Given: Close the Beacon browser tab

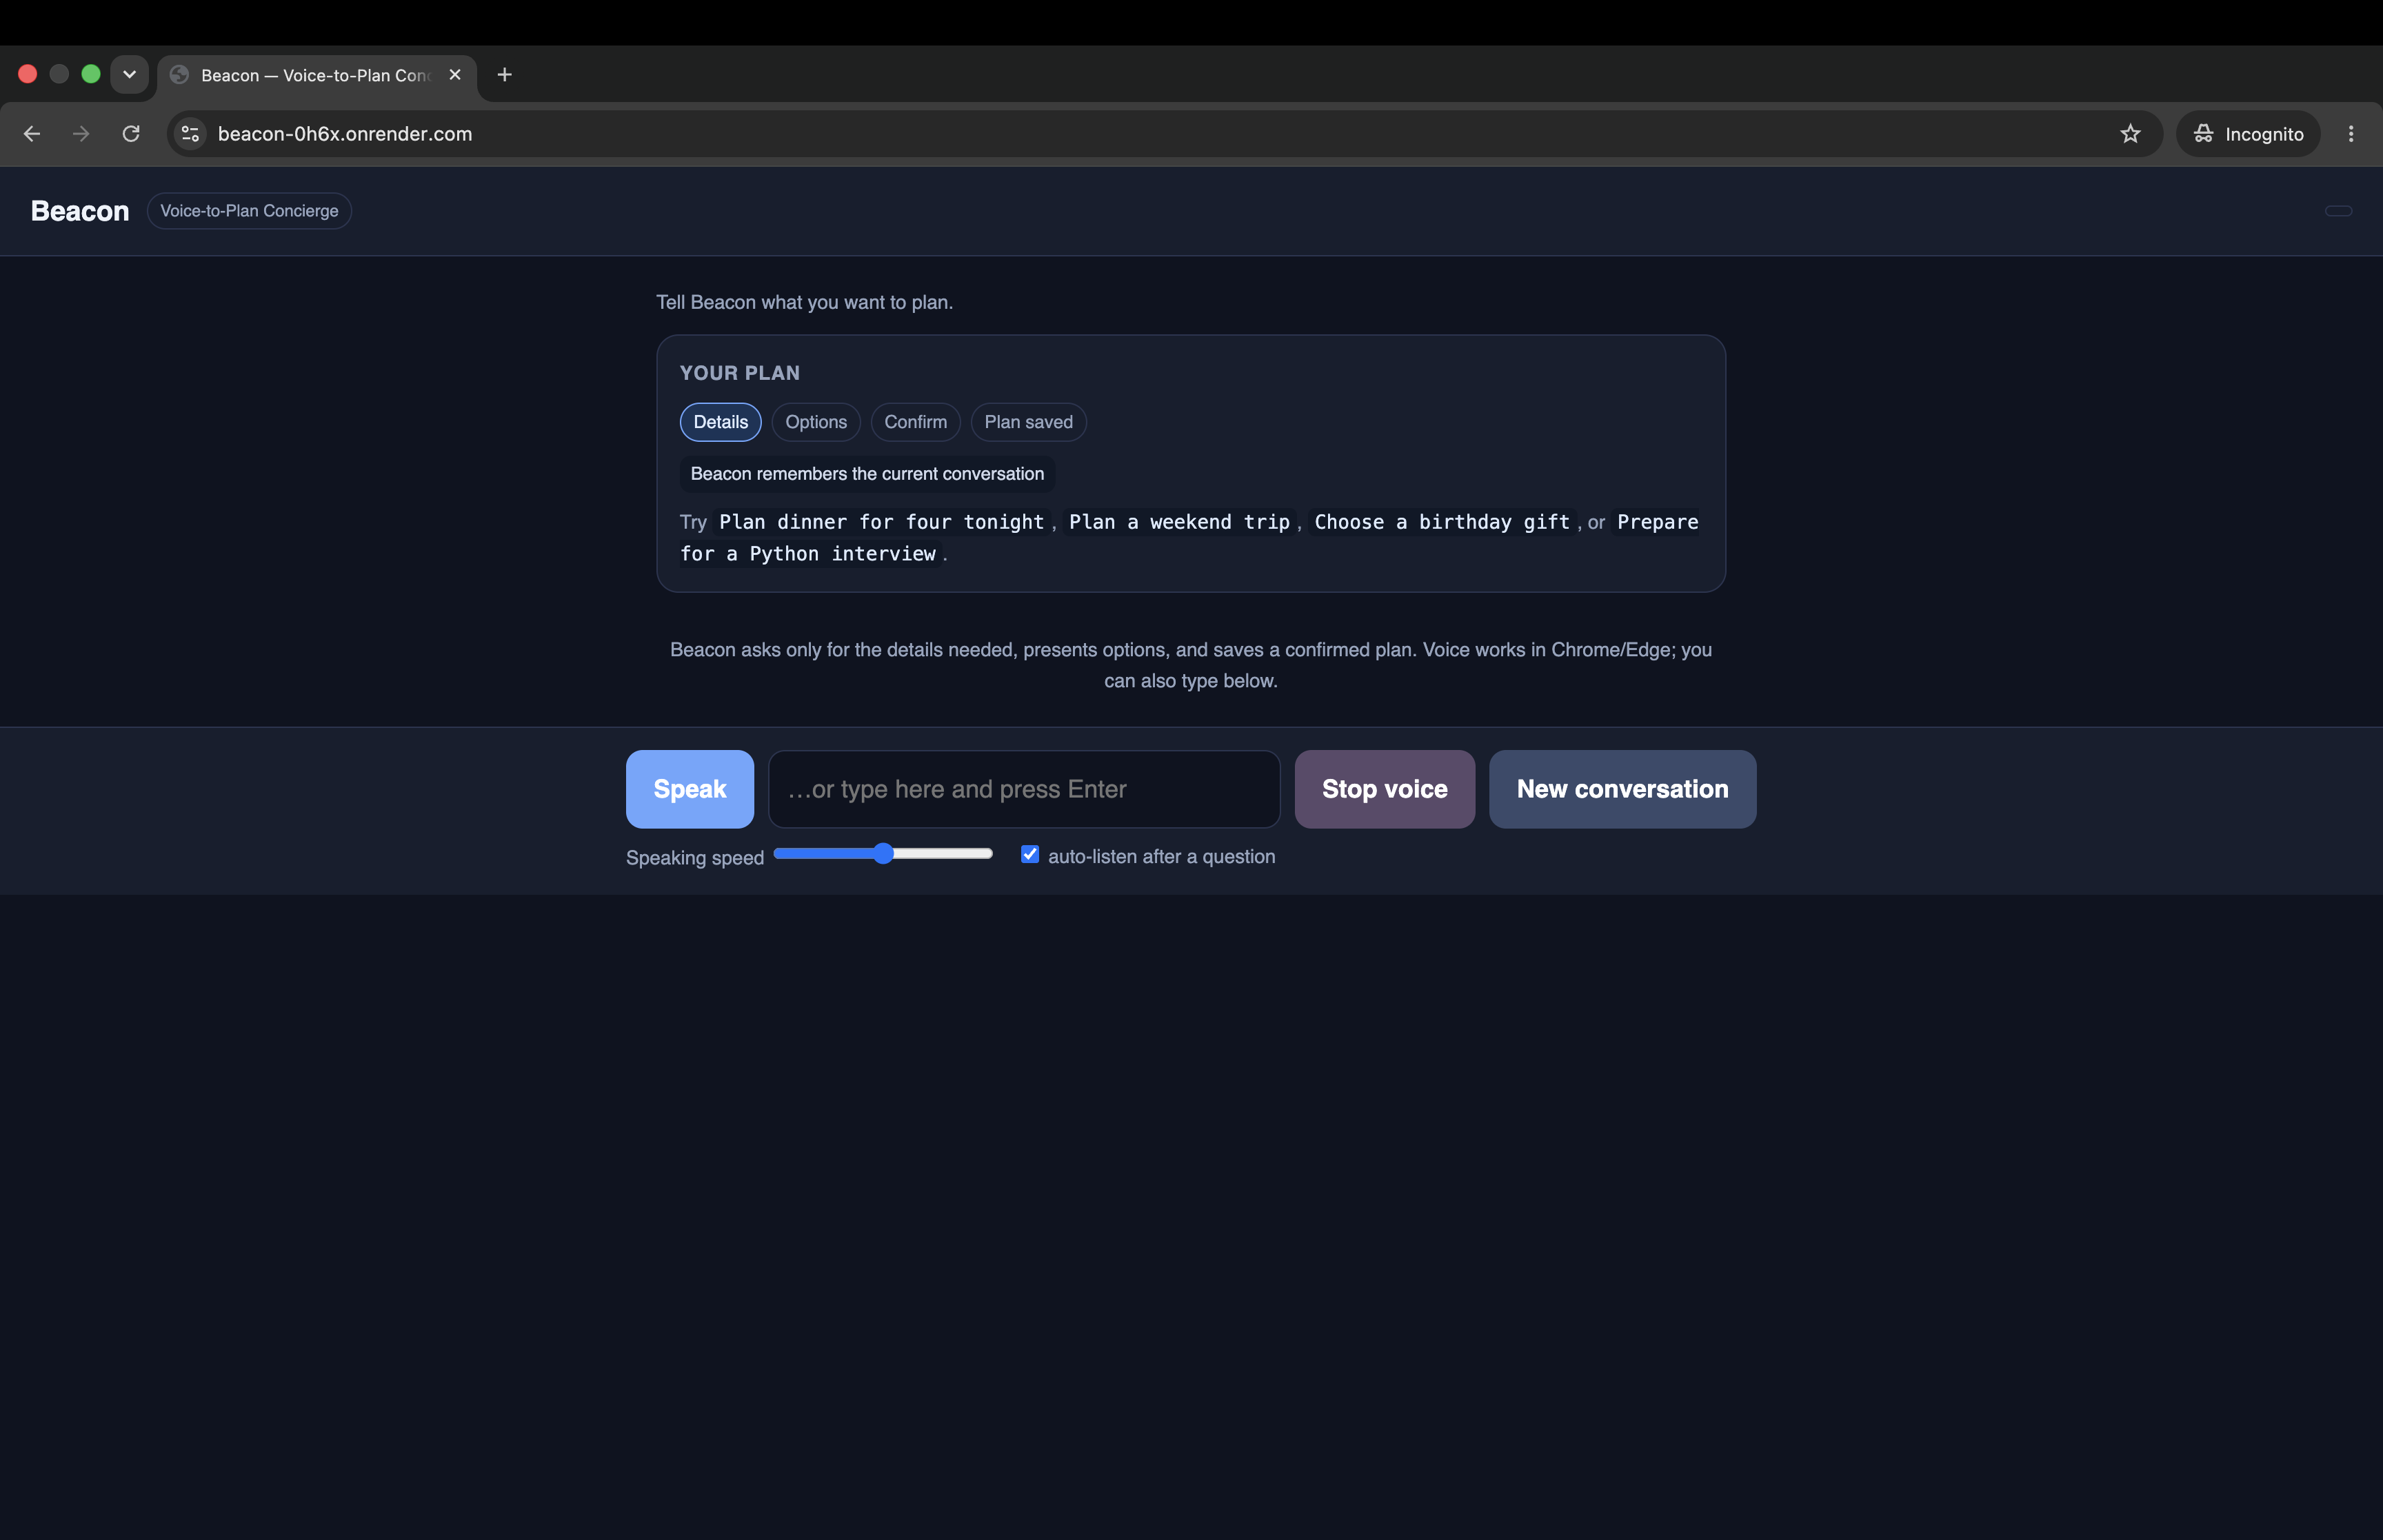Looking at the screenshot, I should coord(455,75).
